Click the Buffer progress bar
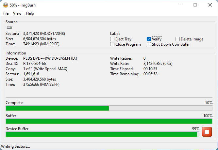The height and width of the screenshot is (150, 218). pos(109,121)
